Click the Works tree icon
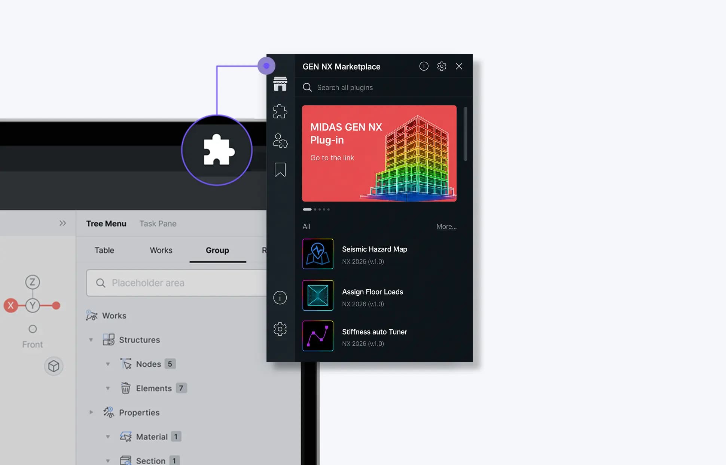The image size is (726, 465). [92, 315]
